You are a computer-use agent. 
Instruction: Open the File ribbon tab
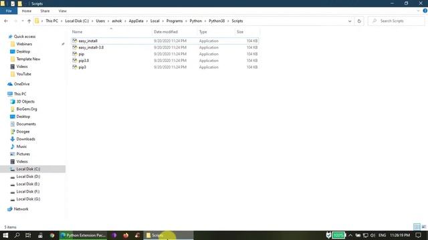point(9,11)
